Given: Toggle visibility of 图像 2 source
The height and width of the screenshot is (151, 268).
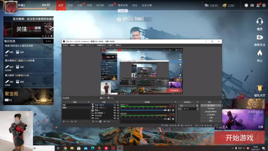Looking at the screenshot, I should 115,110.
